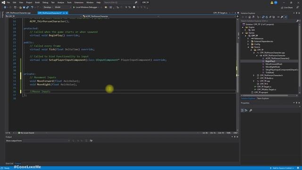Expand the CPP_ThirPersonCharacter.h file node
Image resolution: width=302 pixels, height=170 pixels.
[254, 76]
